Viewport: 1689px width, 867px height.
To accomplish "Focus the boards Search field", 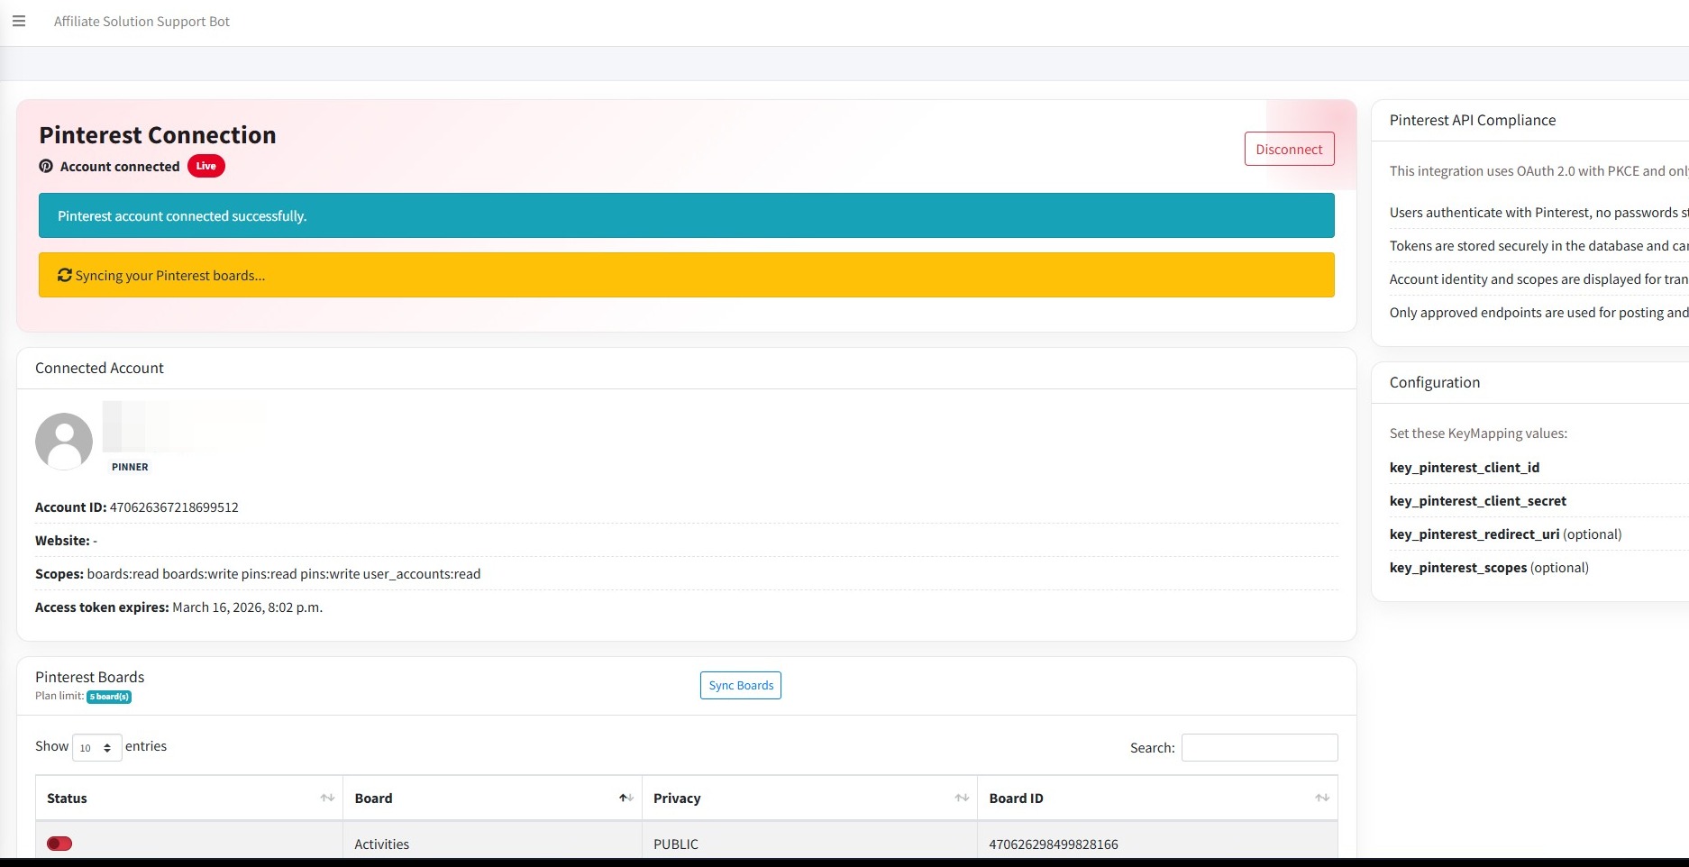I will click(x=1259, y=747).
